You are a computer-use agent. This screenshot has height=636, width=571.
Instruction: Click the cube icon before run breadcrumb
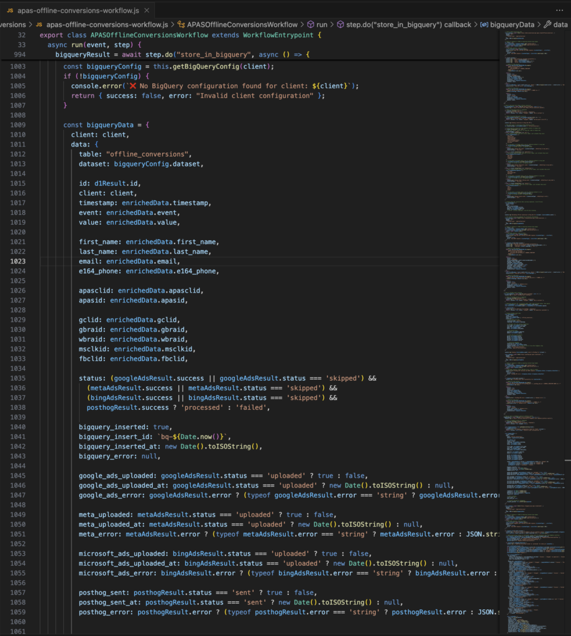click(309, 24)
